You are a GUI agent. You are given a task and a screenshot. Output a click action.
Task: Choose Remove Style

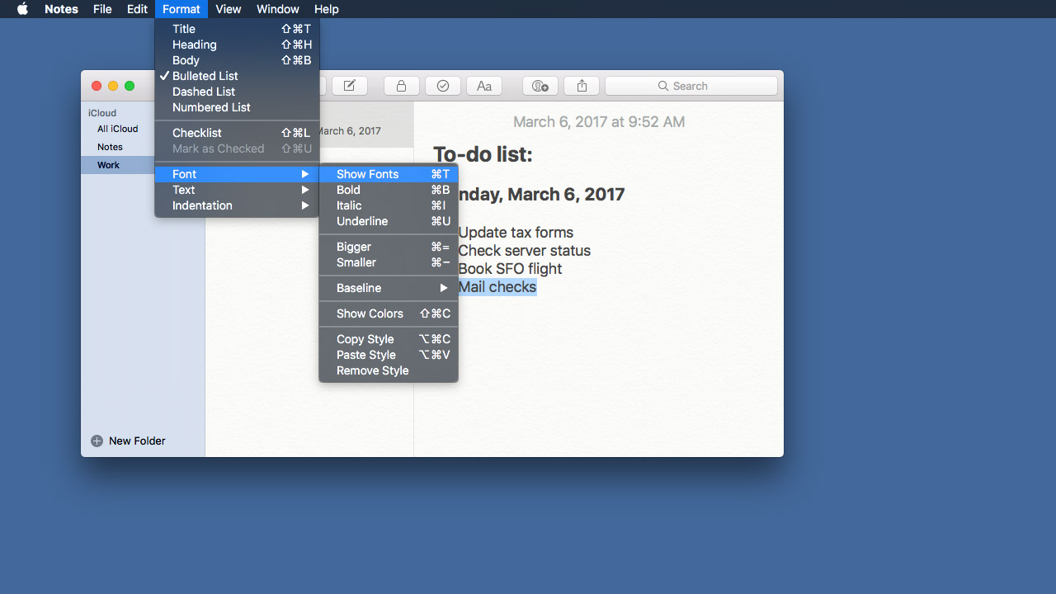point(389,370)
